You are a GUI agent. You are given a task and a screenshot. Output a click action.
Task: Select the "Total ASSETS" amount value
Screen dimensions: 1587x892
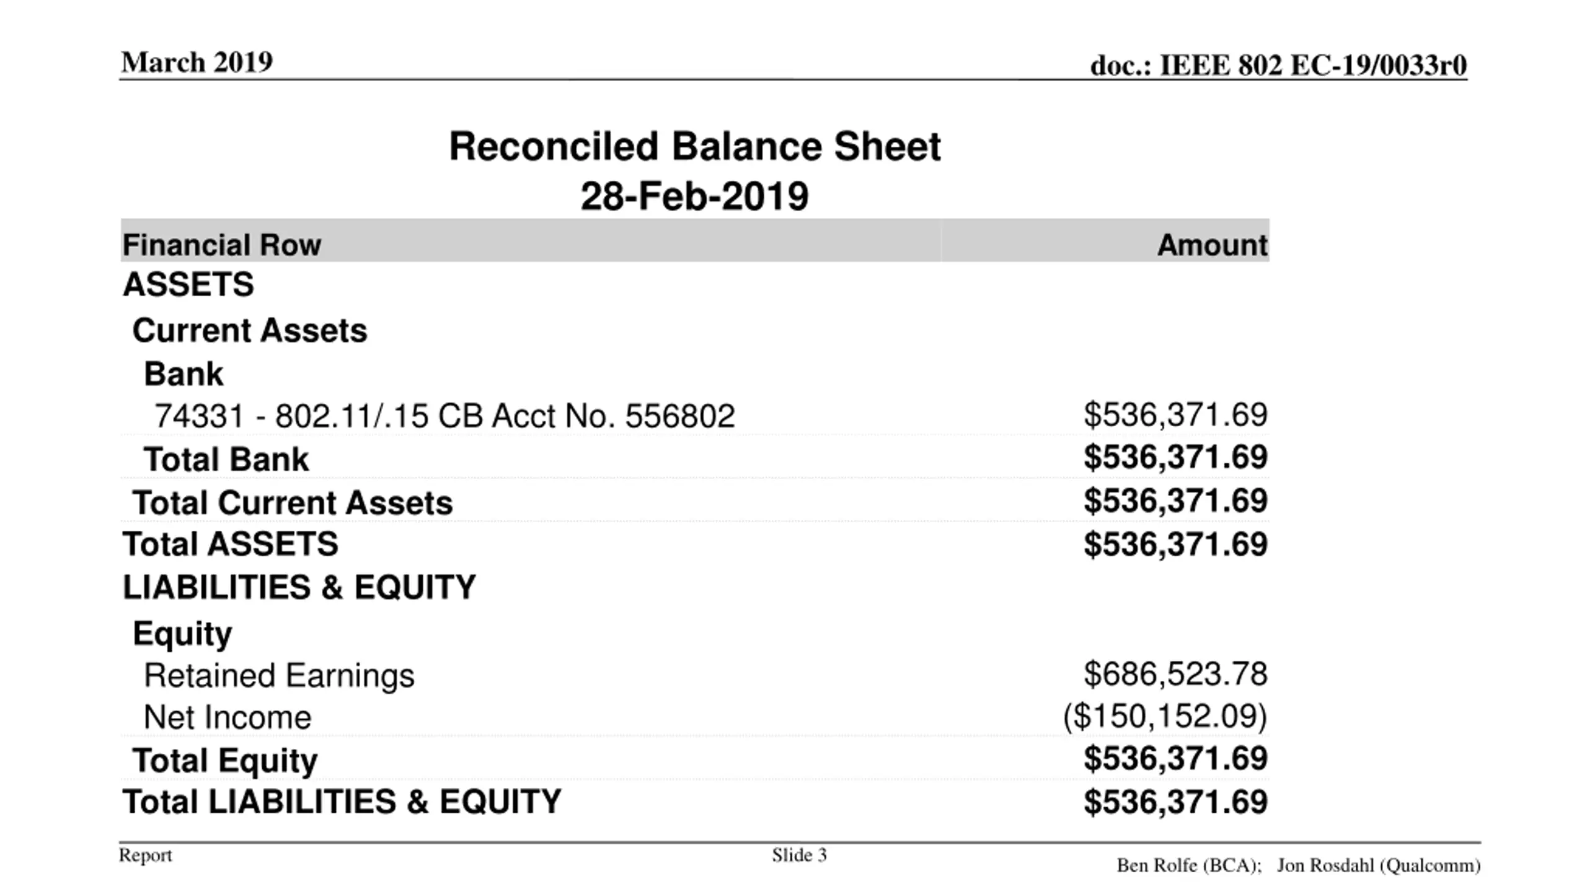click(x=1175, y=544)
